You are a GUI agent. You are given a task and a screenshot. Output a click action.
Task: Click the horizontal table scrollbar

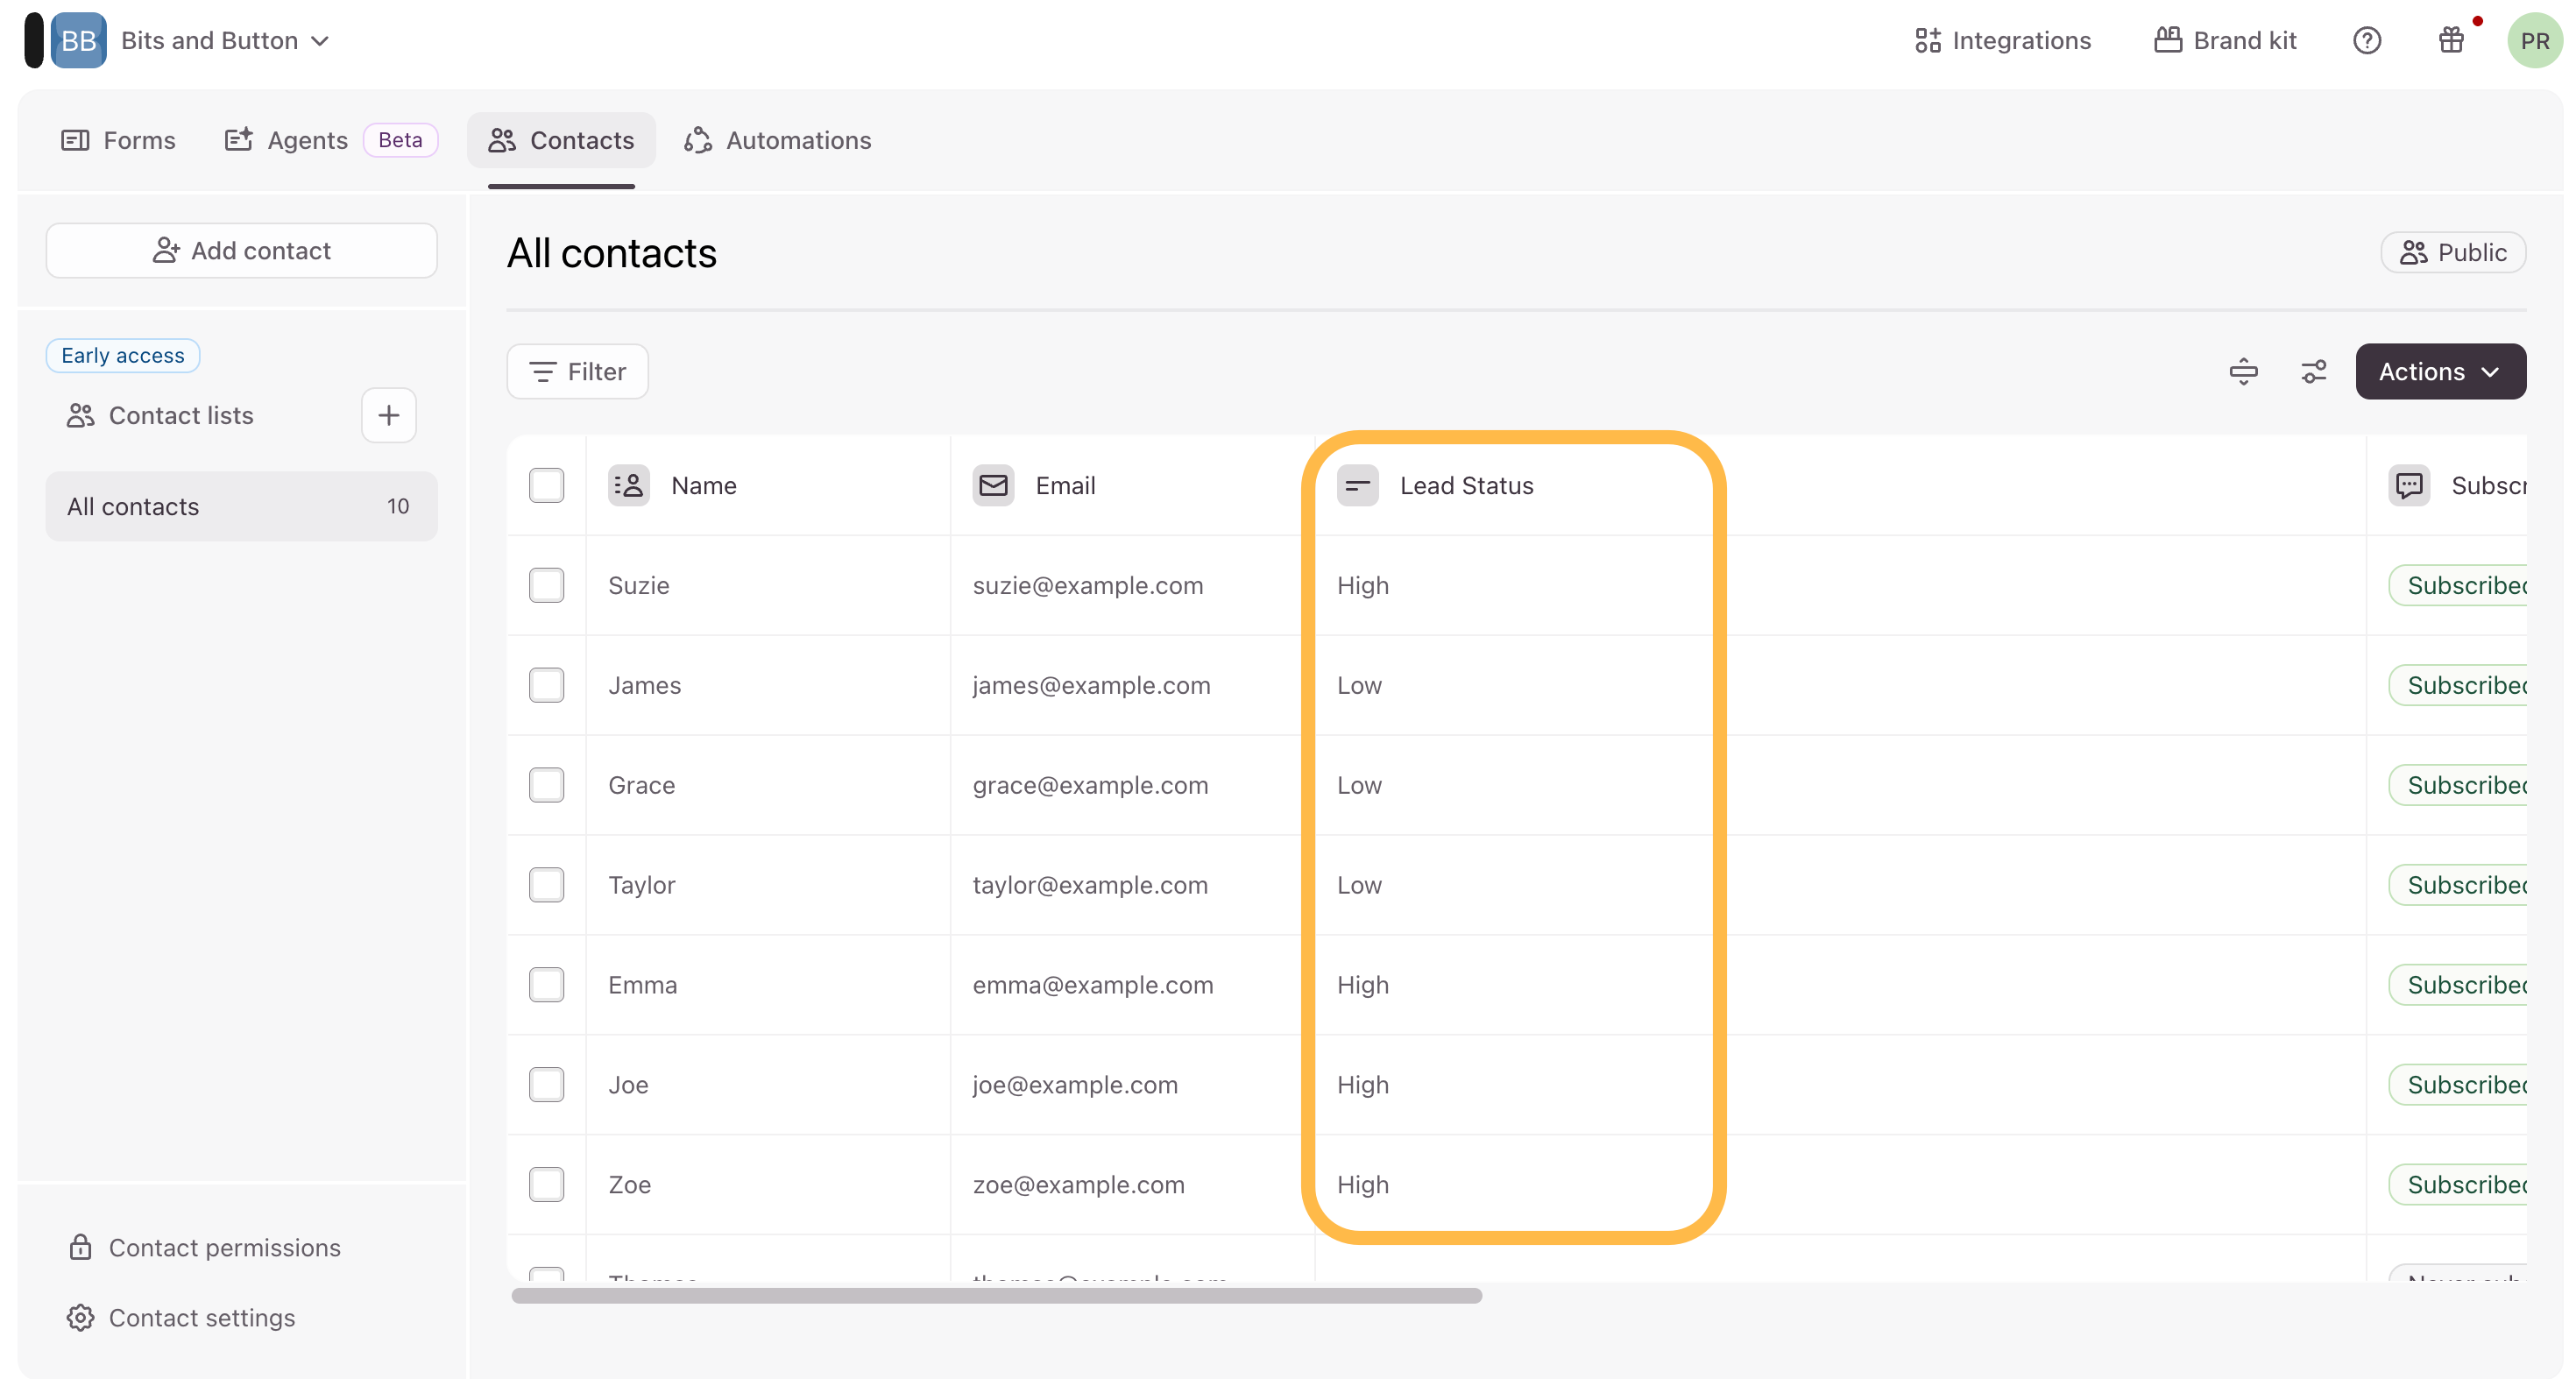tap(996, 1296)
